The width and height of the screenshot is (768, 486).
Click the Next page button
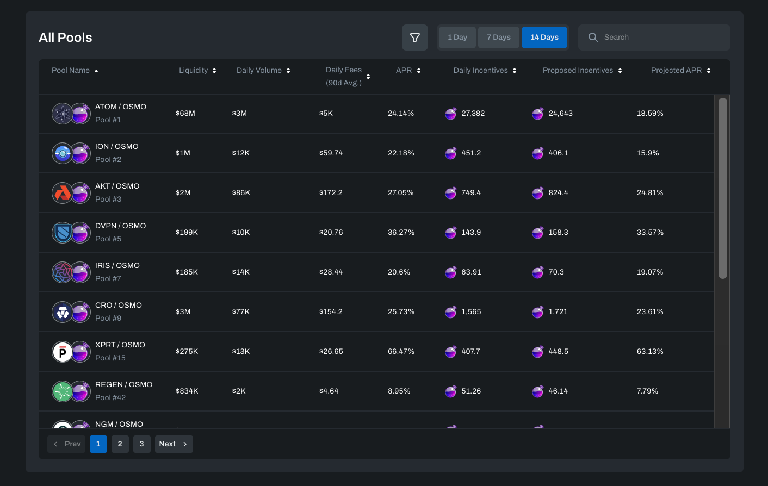click(x=174, y=444)
